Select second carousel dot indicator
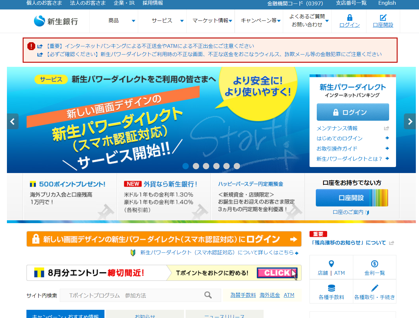Viewport: 419px width, 318px height. pos(196,166)
